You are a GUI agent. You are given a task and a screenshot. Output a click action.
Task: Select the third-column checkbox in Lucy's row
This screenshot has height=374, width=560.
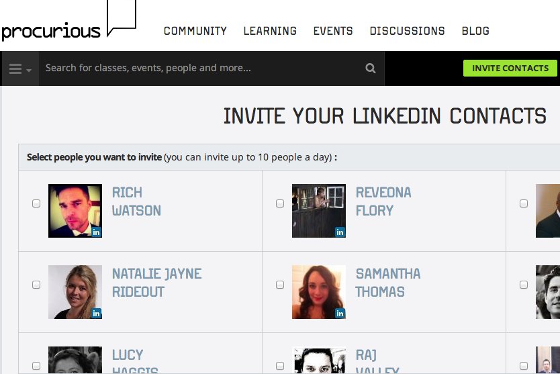point(524,366)
